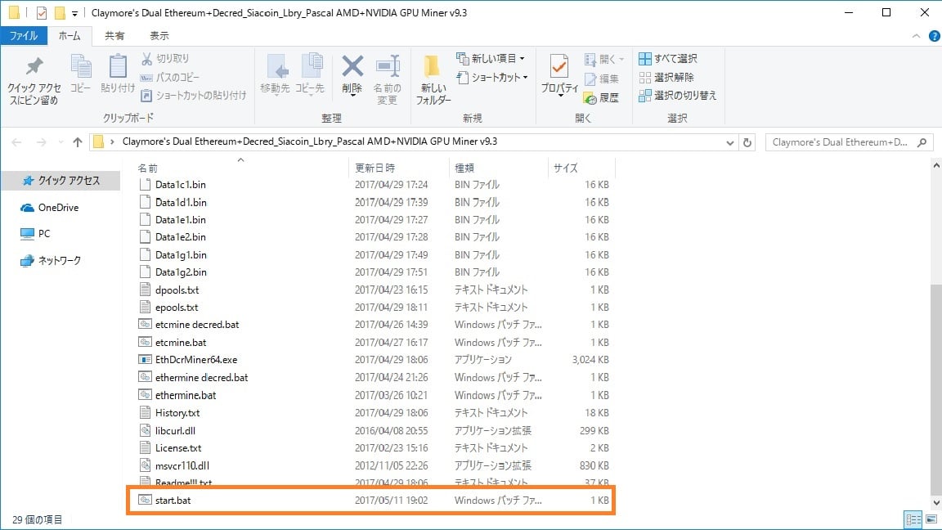Paste shortcut ribbon command
Screen dimensions: 942x530
[194, 96]
